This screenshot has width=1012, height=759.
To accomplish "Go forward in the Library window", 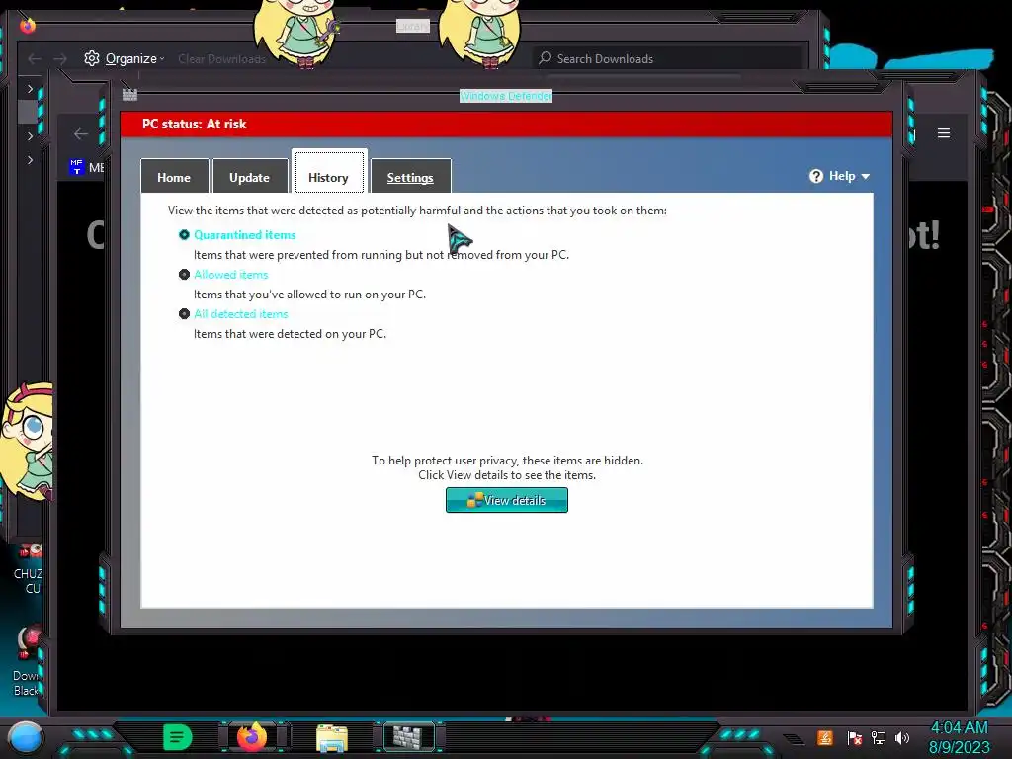I will pyautogui.click(x=60, y=58).
